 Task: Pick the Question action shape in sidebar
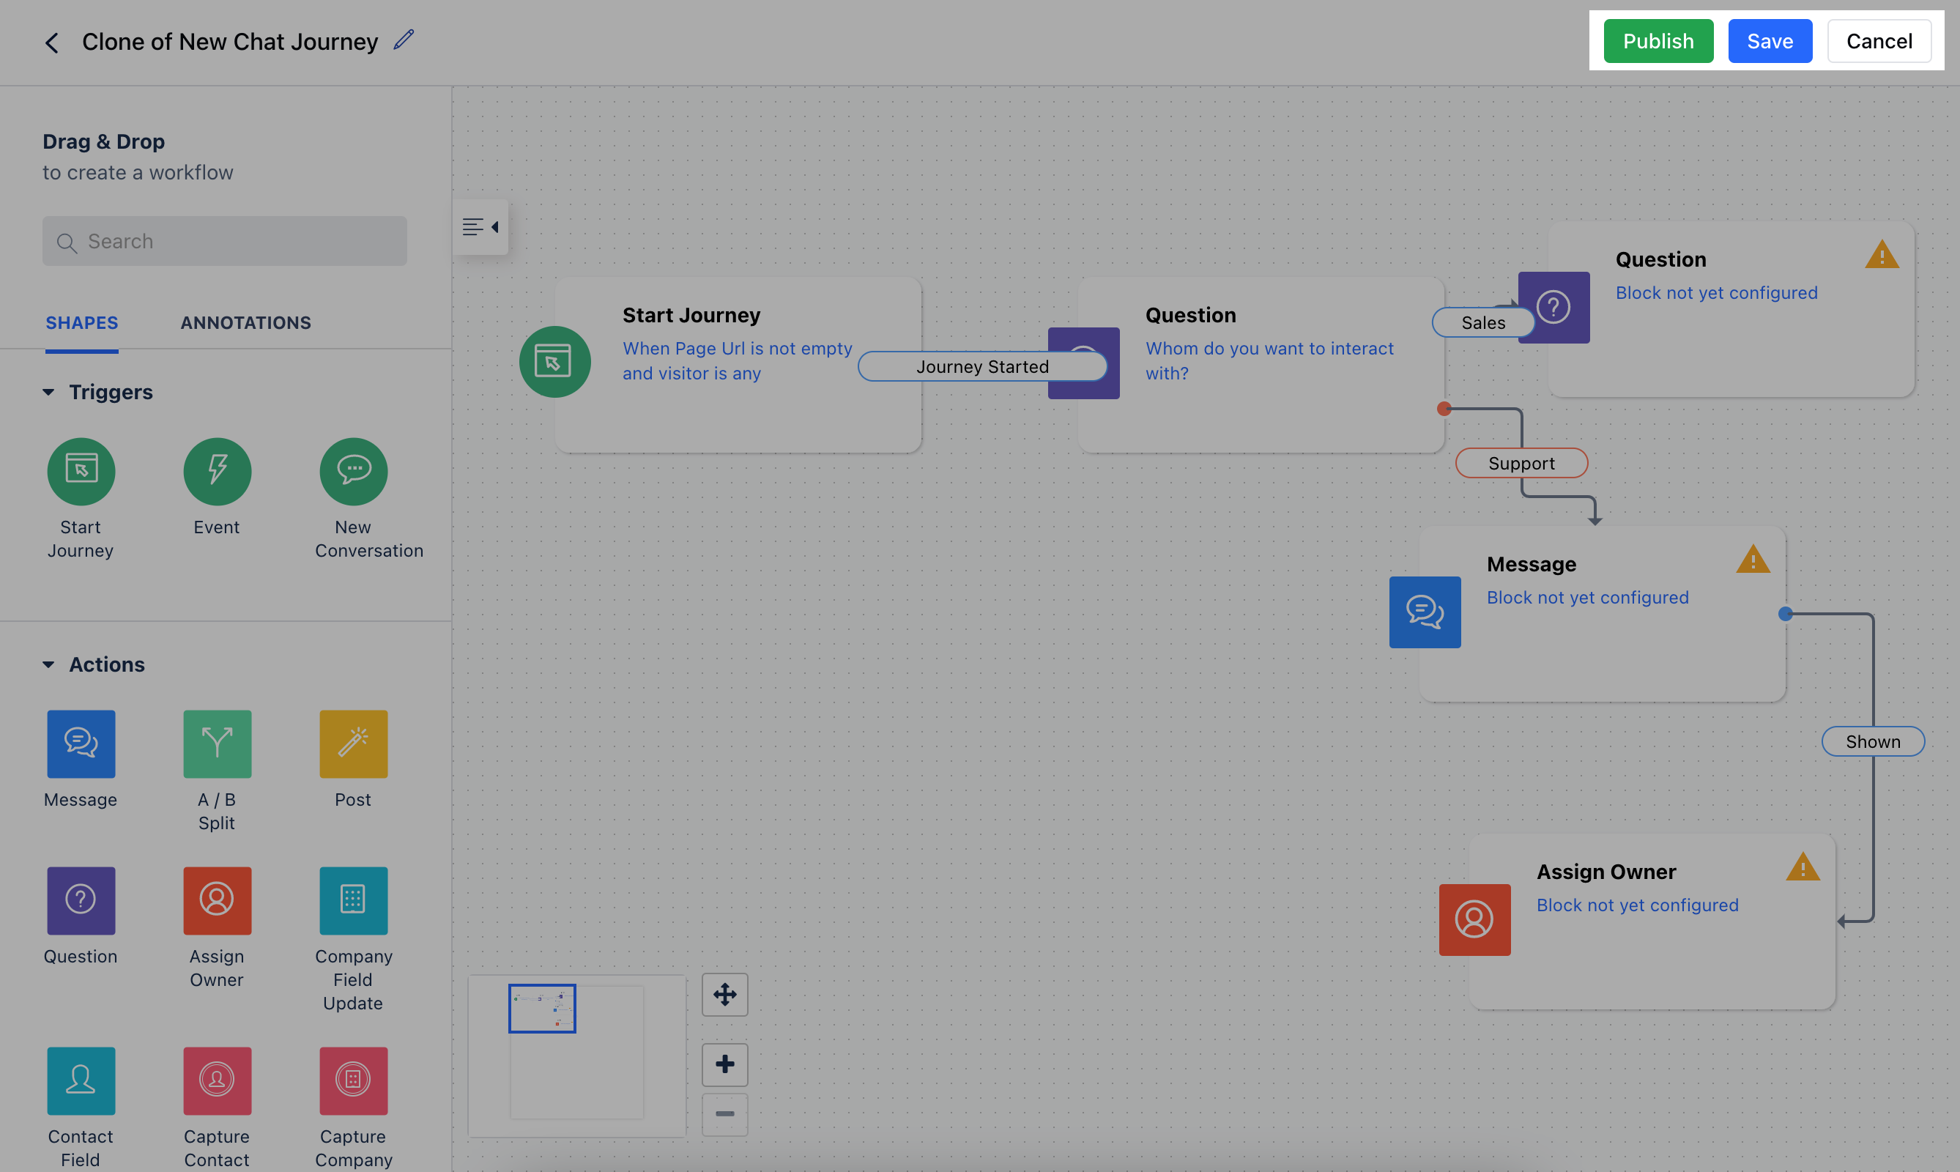81,900
